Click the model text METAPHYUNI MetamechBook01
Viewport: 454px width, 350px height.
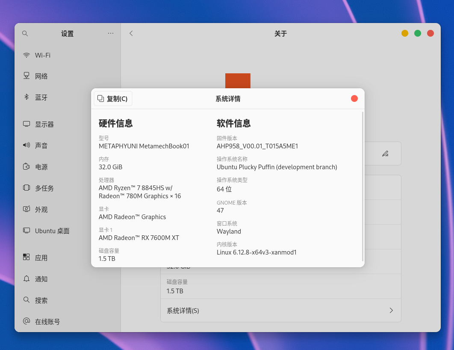[x=144, y=146]
